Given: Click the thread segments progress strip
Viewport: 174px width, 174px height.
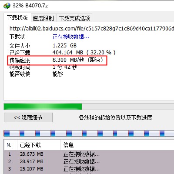Looking at the screenshot, I should [x=89, y=134].
